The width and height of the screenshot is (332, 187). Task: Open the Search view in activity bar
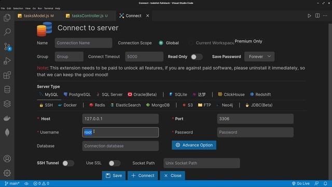pos(7,32)
